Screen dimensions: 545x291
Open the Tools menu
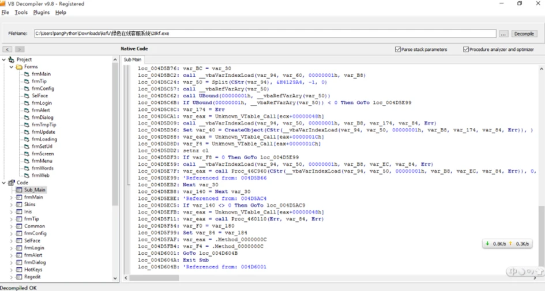(21, 13)
